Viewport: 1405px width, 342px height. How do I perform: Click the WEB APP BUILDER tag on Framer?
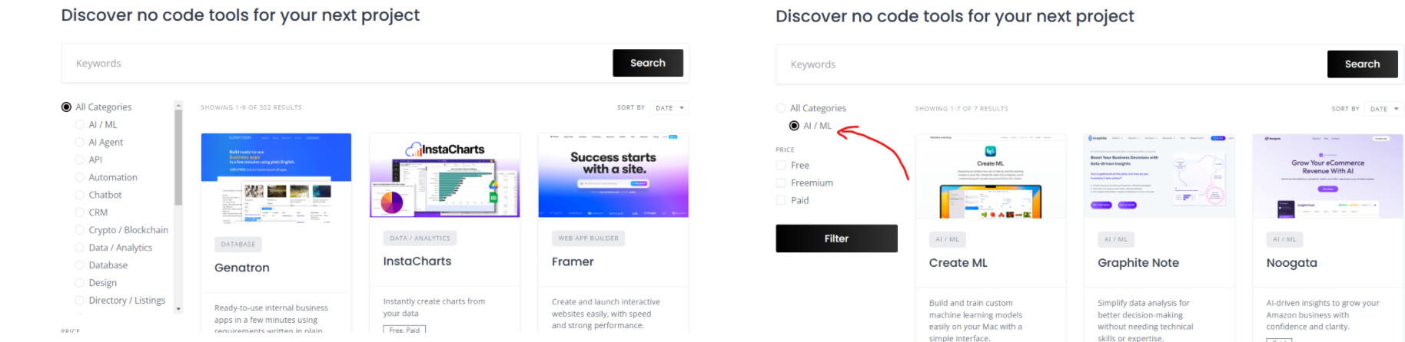coord(588,238)
